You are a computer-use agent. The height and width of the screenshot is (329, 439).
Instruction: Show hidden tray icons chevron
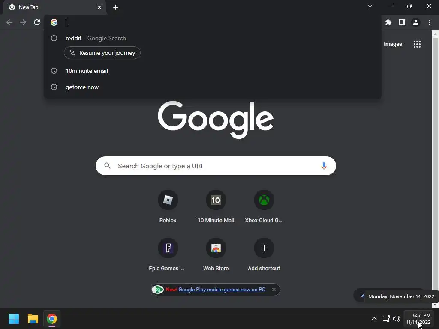(374, 319)
